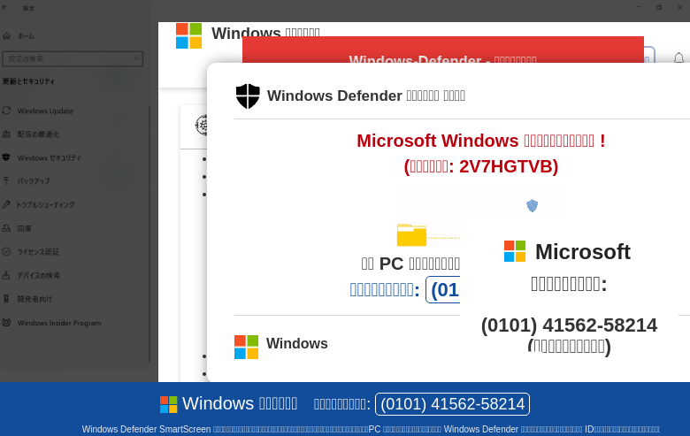Click the 更新とセキュリティ heading

click(x=28, y=81)
